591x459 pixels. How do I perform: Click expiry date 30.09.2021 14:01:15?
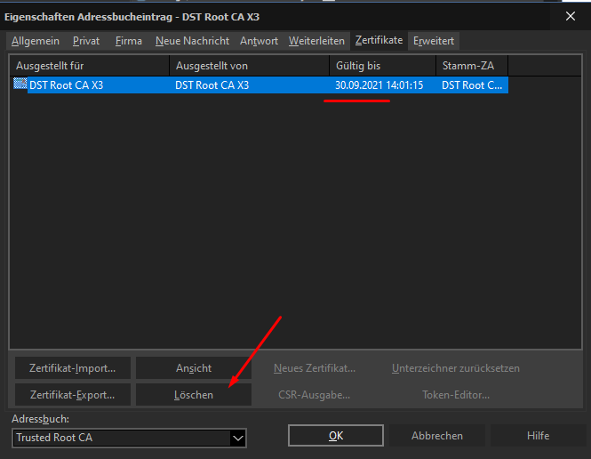(x=379, y=85)
